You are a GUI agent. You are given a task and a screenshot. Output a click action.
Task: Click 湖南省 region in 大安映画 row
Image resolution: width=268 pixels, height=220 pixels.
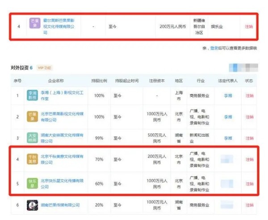pos(179,138)
